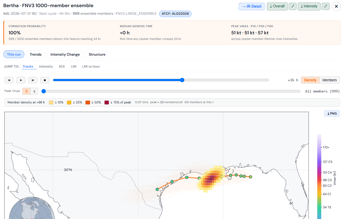The height and width of the screenshot is (219, 343).
Task: Expand the Overall view icon
Action: (293, 6)
